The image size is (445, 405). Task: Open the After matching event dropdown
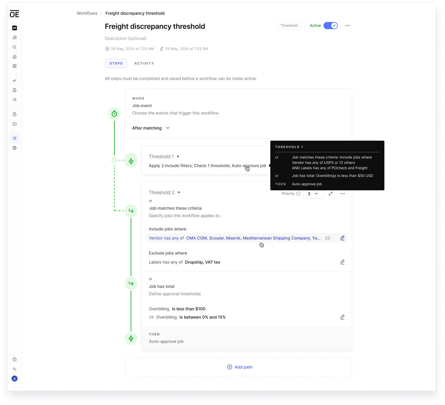click(151, 128)
